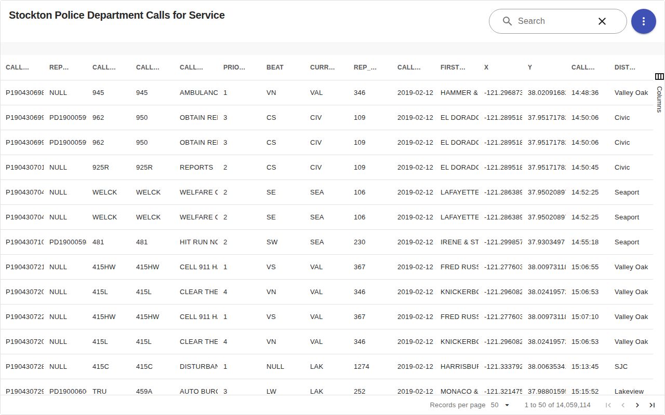The height and width of the screenshot is (415, 665).
Task: Click the 14:55:18 time cell
Action: [x=585, y=242]
